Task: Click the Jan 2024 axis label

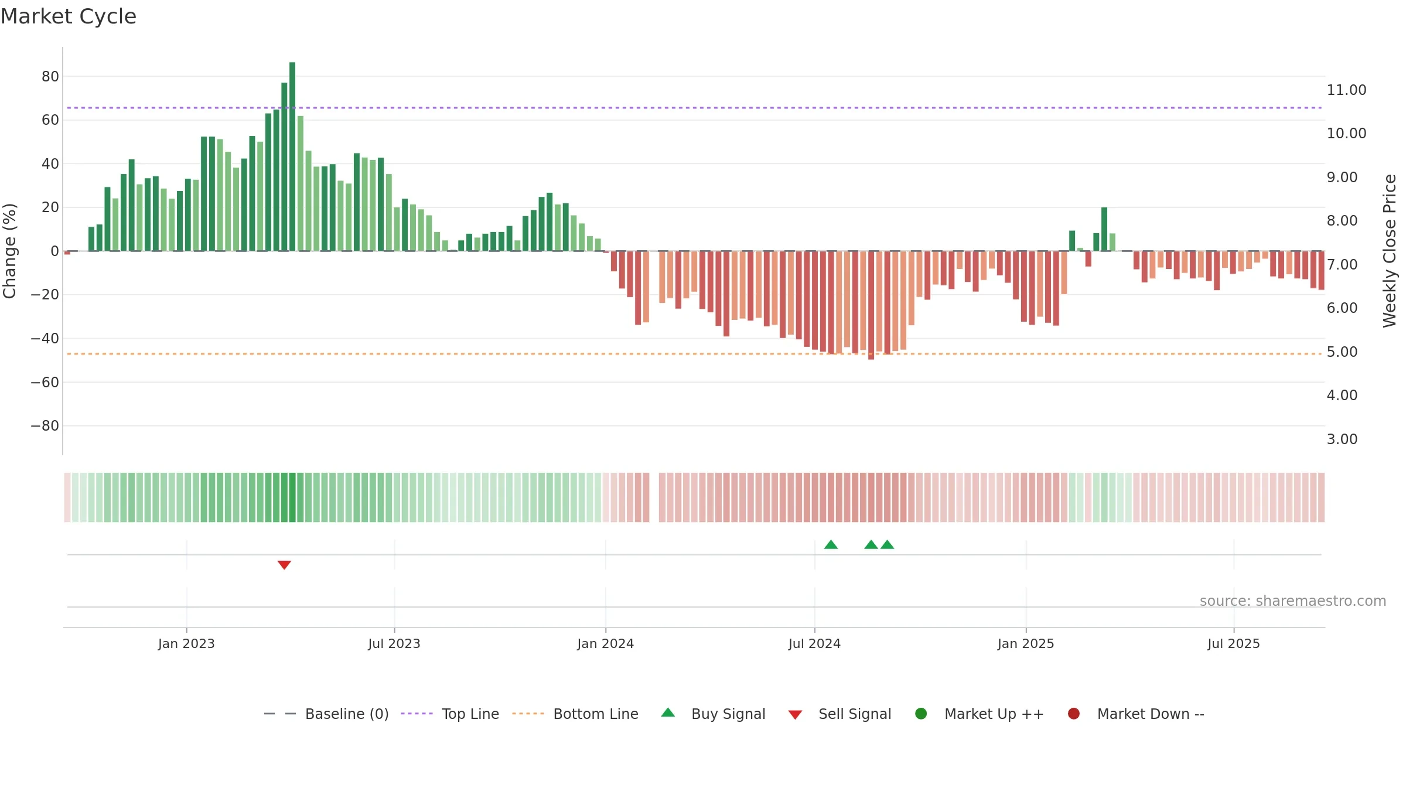Action: [606, 643]
